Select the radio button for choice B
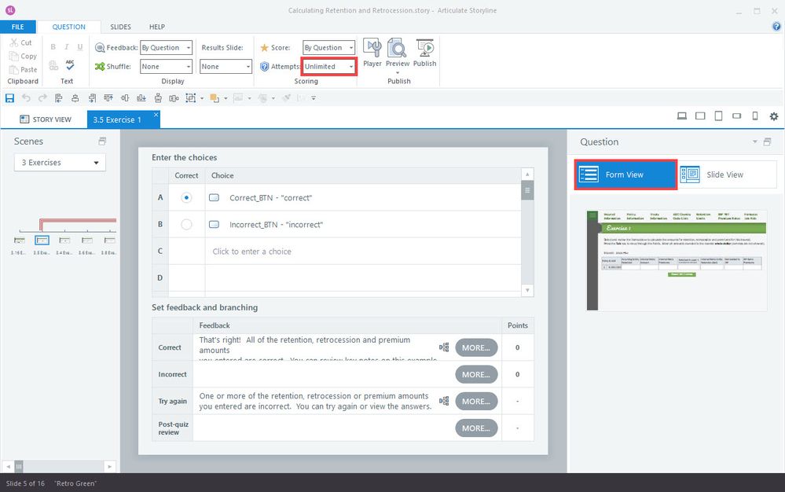This screenshot has height=492, width=785. point(186,225)
